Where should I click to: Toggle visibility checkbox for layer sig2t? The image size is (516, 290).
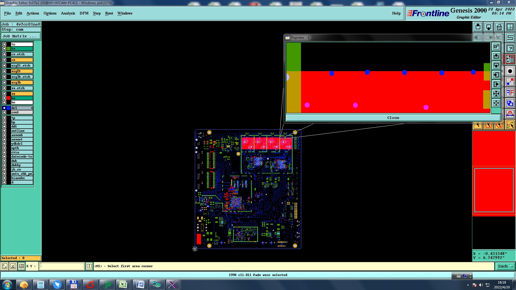tap(4, 71)
